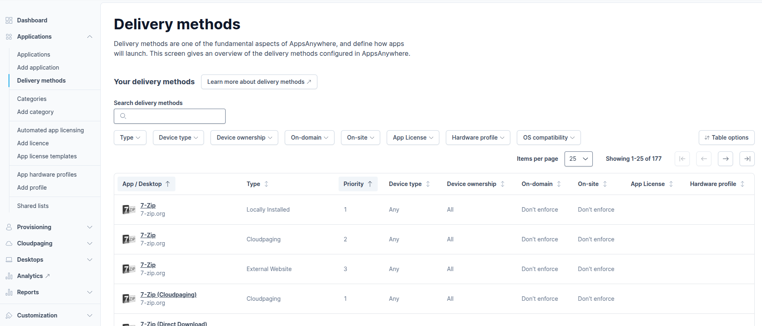
Task: Sort by Type column arrows icon
Action: coord(266,184)
